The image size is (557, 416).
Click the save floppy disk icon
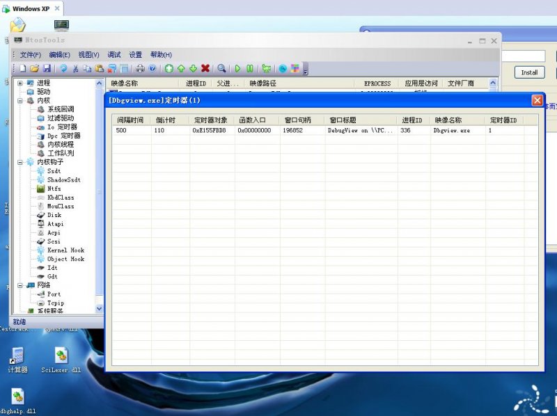point(47,68)
